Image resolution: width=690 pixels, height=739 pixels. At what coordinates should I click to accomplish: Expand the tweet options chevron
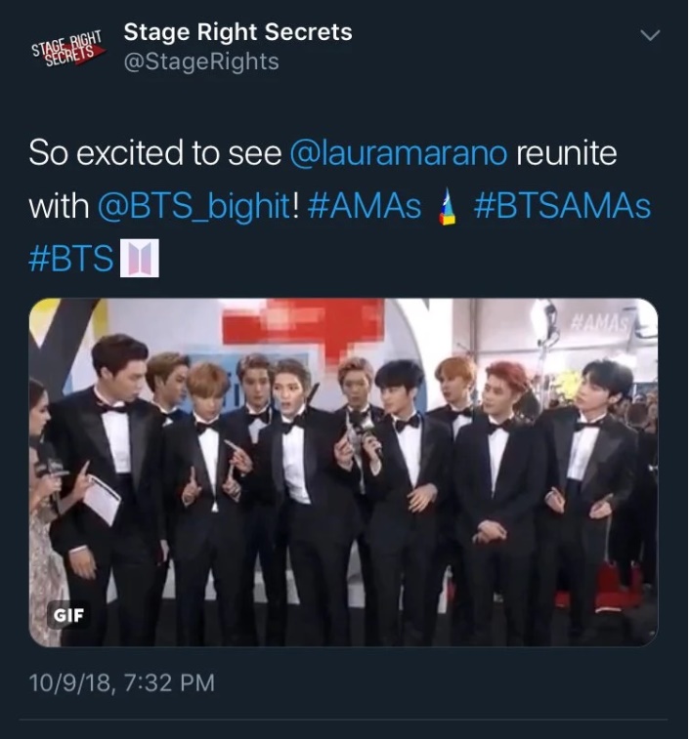tap(649, 35)
